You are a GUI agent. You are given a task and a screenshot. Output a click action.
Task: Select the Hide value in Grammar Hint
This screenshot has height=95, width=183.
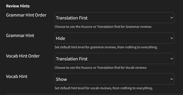[x=60, y=38]
